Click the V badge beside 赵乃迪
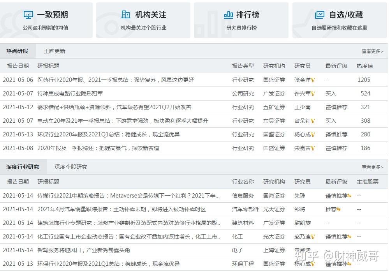The width and height of the screenshot is (389, 272). (x=313, y=237)
